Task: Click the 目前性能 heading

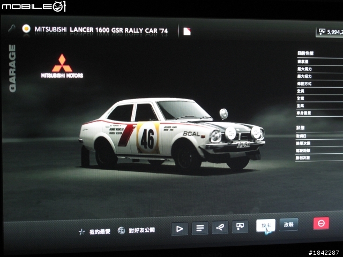Action: (x=305, y=53)
